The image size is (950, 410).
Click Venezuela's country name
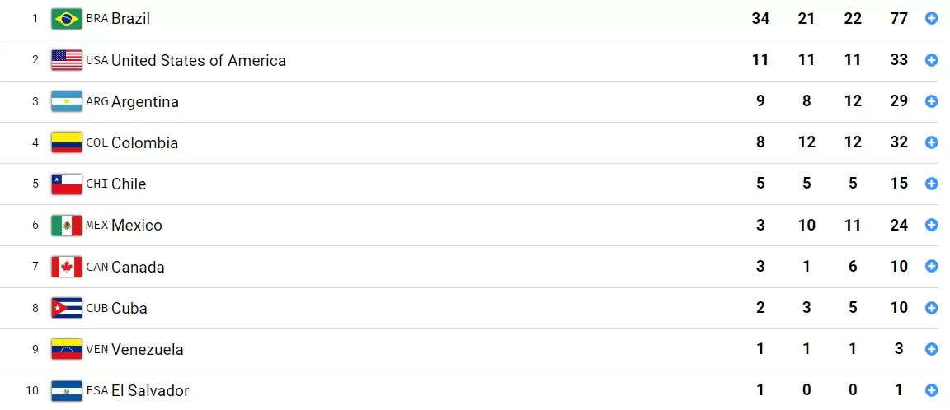(148, 349)
